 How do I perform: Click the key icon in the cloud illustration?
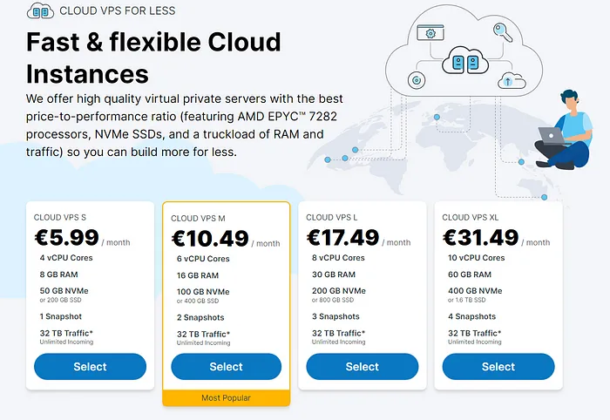503,32
